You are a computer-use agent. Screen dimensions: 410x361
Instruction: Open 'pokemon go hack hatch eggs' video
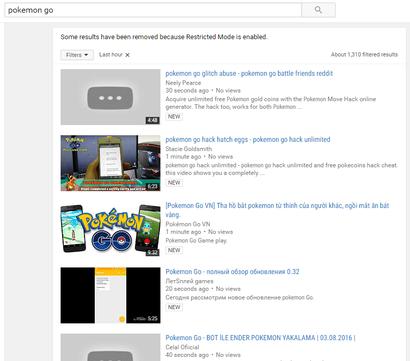pyautogui.click(x=248, y=139)
